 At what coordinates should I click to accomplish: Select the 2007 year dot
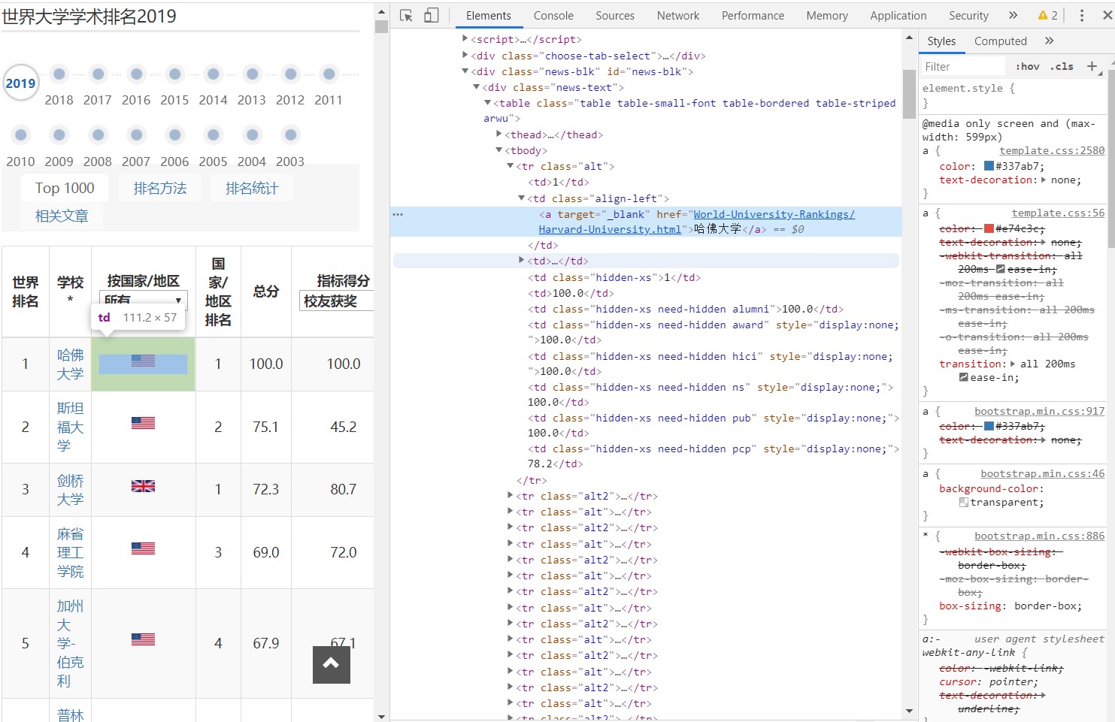click(x=136, y=134)
